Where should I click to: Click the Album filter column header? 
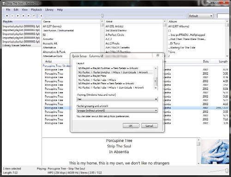pos(196,22)
